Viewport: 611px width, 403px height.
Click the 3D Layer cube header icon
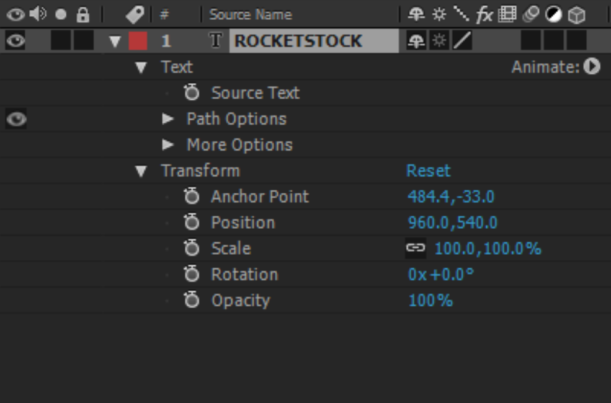[576, 15]
